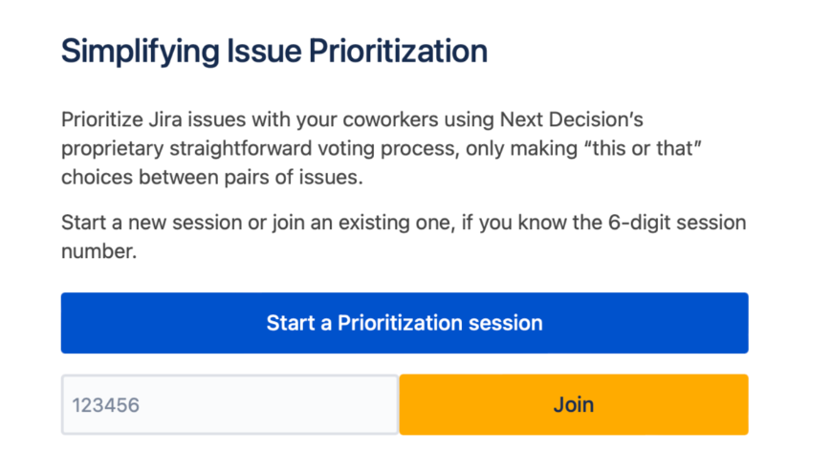This screenshot has width=832, height=472.
Task: Click the Simplifying Issue Prioritization heading
Action: point(274,52)
